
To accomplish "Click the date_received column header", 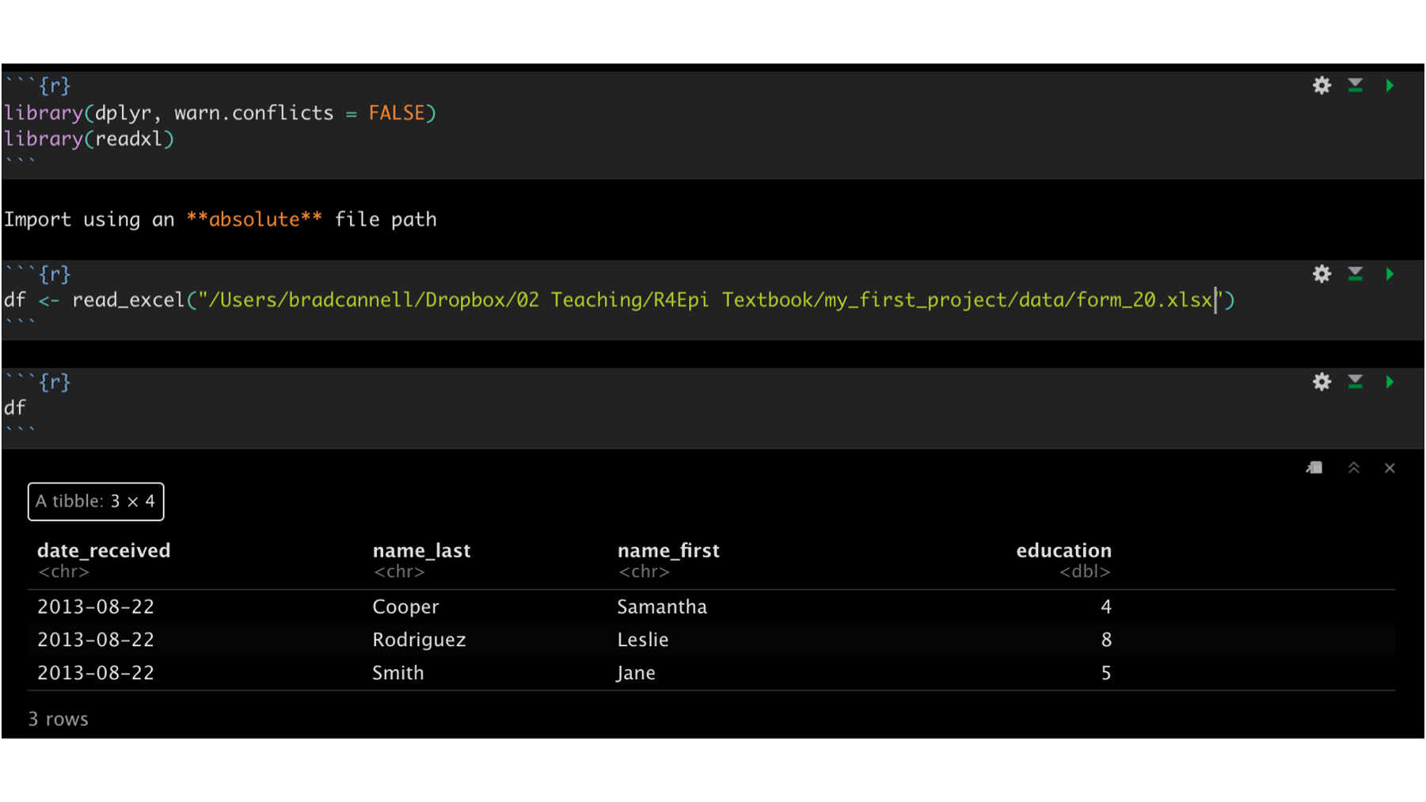I will point(104,550).
